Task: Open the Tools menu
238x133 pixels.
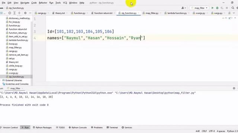Action: point(58,3)
